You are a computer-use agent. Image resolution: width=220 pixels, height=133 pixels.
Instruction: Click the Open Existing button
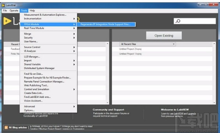point(164,36)
